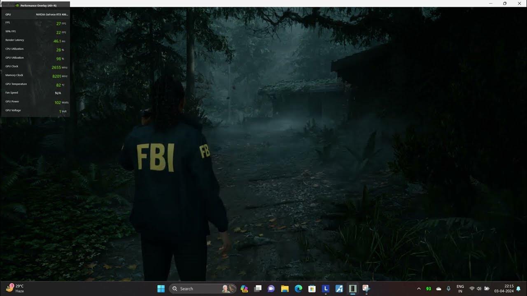Click the GPU Temperature label

pyautogui.click(x=16, y=84)
